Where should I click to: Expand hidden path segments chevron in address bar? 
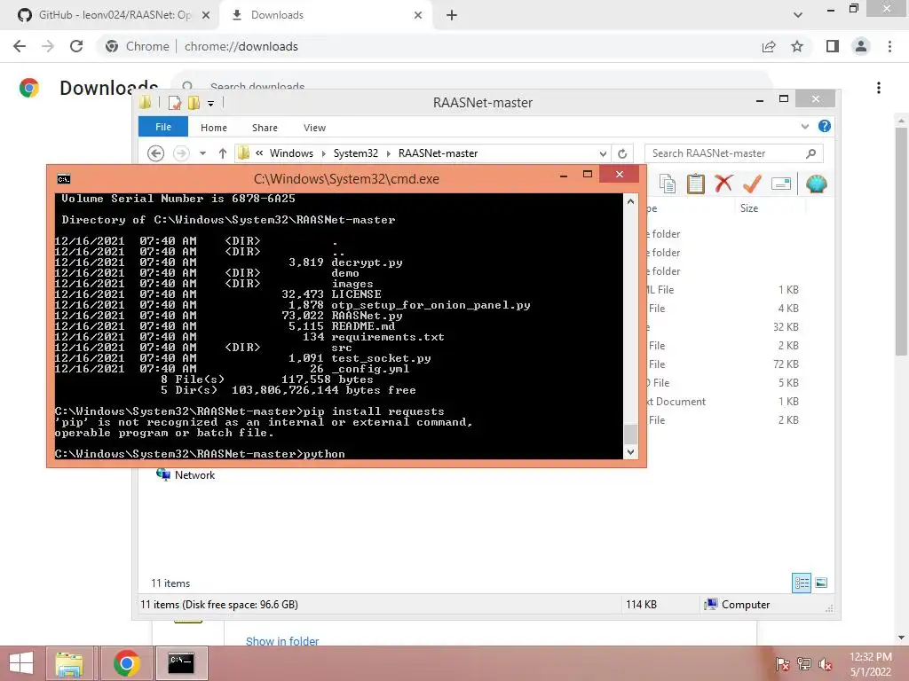[x=259, y=153]
